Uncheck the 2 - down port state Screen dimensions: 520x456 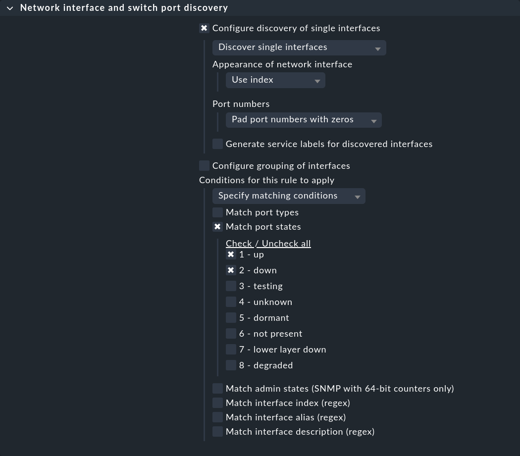[231, 270]
